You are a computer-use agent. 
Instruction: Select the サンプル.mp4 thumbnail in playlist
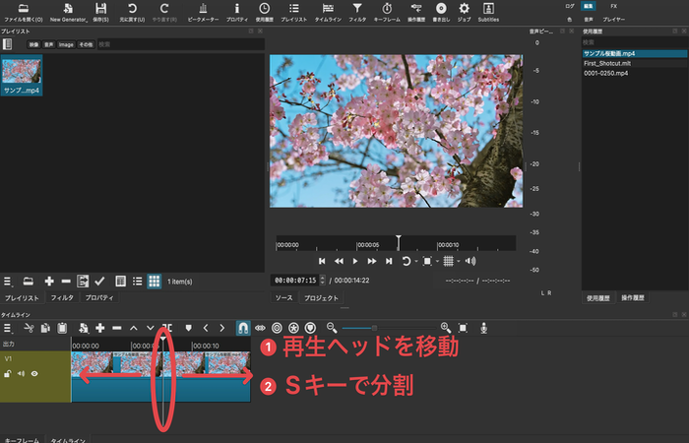click(22, 75)
